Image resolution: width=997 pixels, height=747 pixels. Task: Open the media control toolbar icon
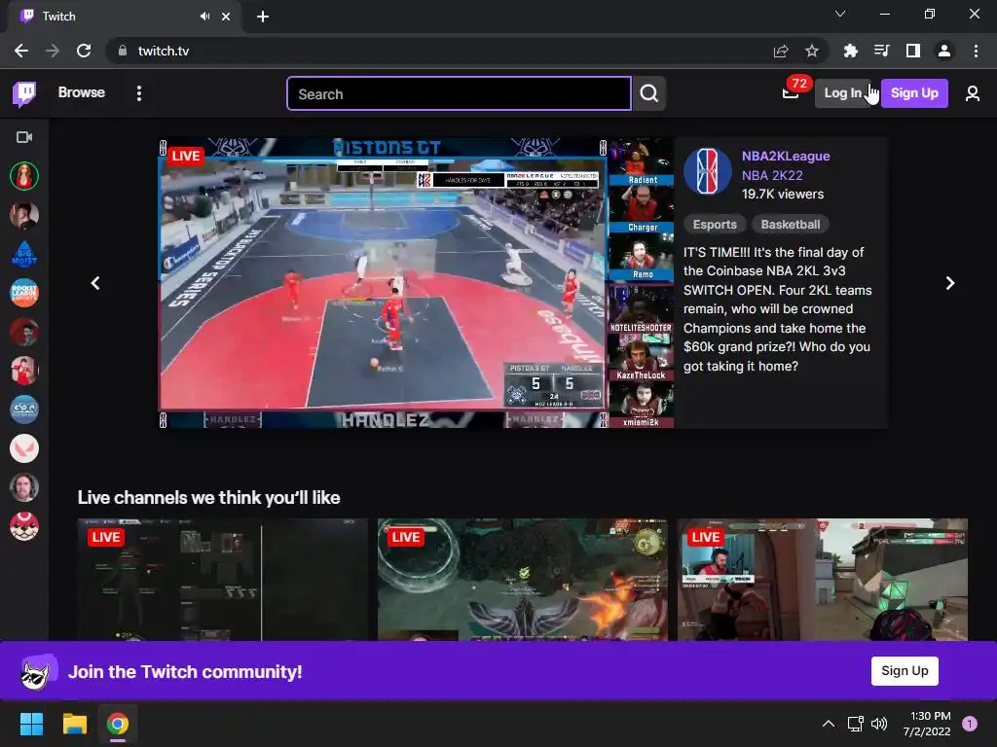pos(881,51)
